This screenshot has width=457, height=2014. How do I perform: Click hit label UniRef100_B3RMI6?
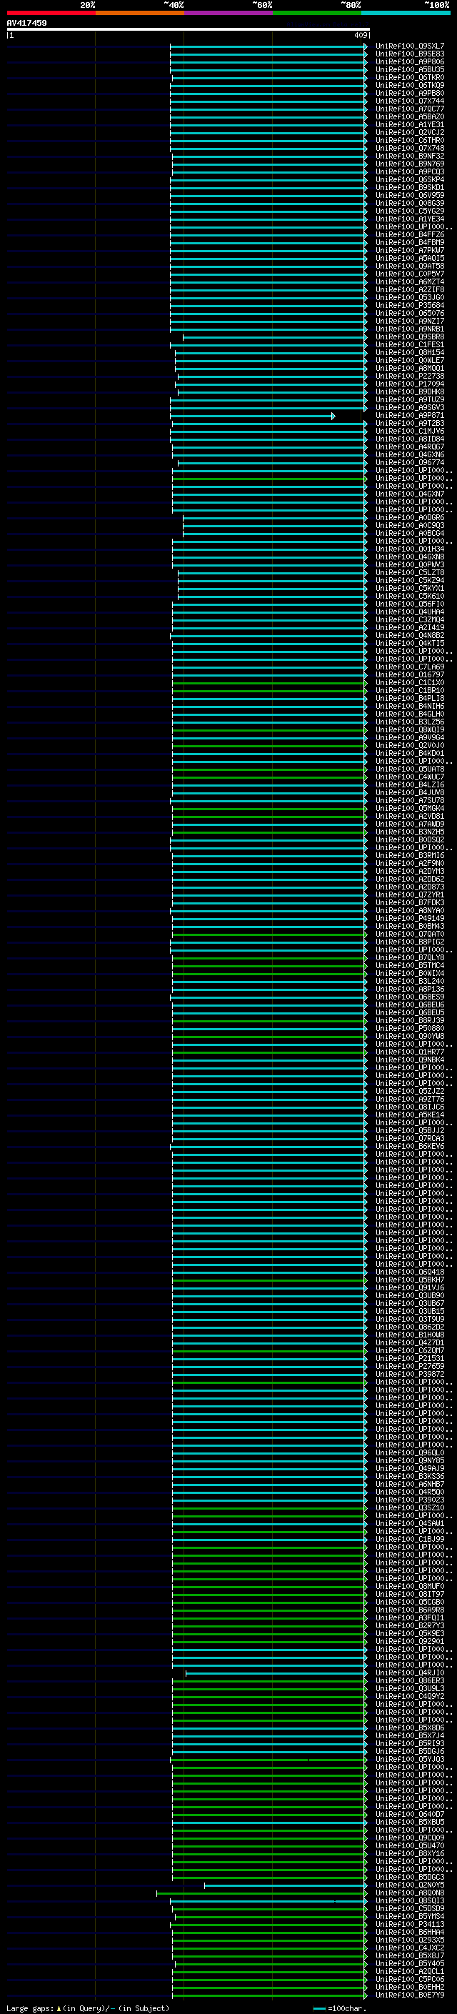coord(410,855)
